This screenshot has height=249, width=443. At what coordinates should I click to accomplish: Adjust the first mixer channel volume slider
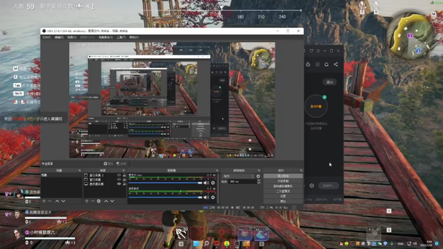click(165, 183)
